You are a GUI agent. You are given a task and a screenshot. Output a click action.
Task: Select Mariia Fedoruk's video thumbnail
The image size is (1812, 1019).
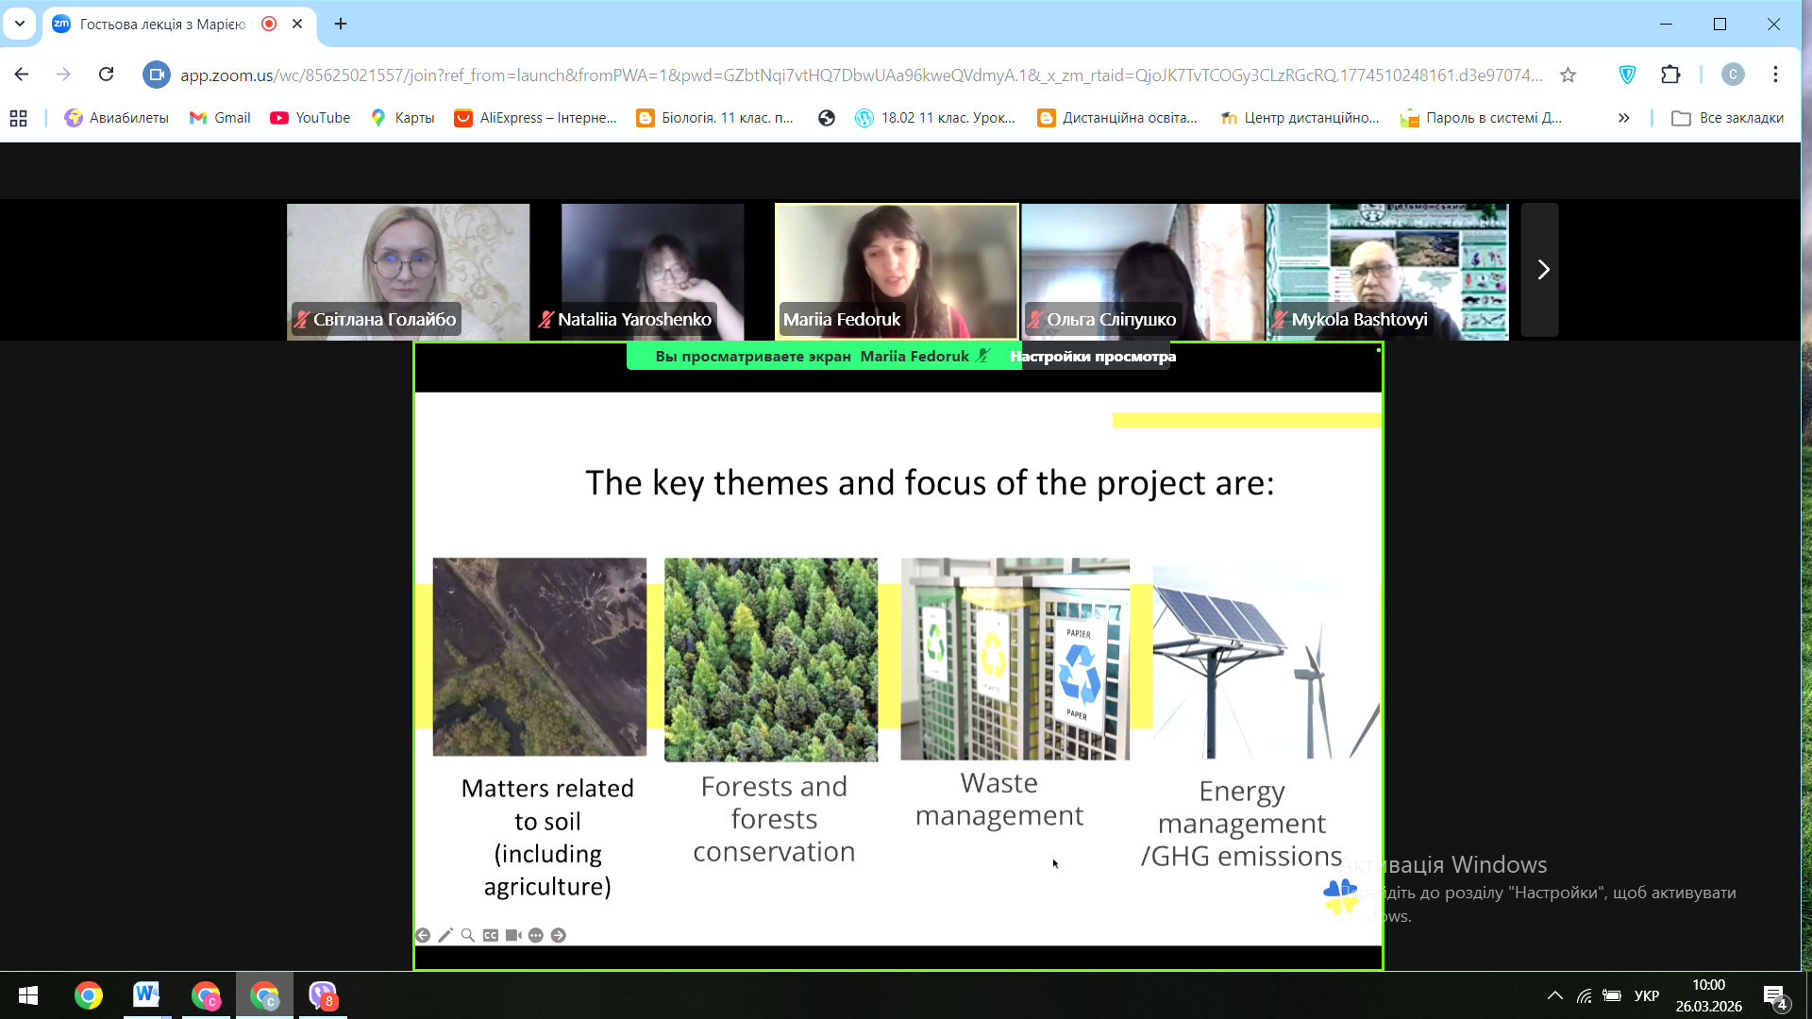896,272
